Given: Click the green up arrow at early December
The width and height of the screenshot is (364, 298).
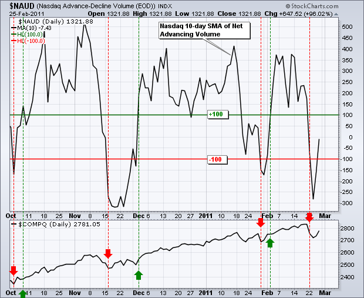Looking at the screenshot, I should click(x=139, y=275).
